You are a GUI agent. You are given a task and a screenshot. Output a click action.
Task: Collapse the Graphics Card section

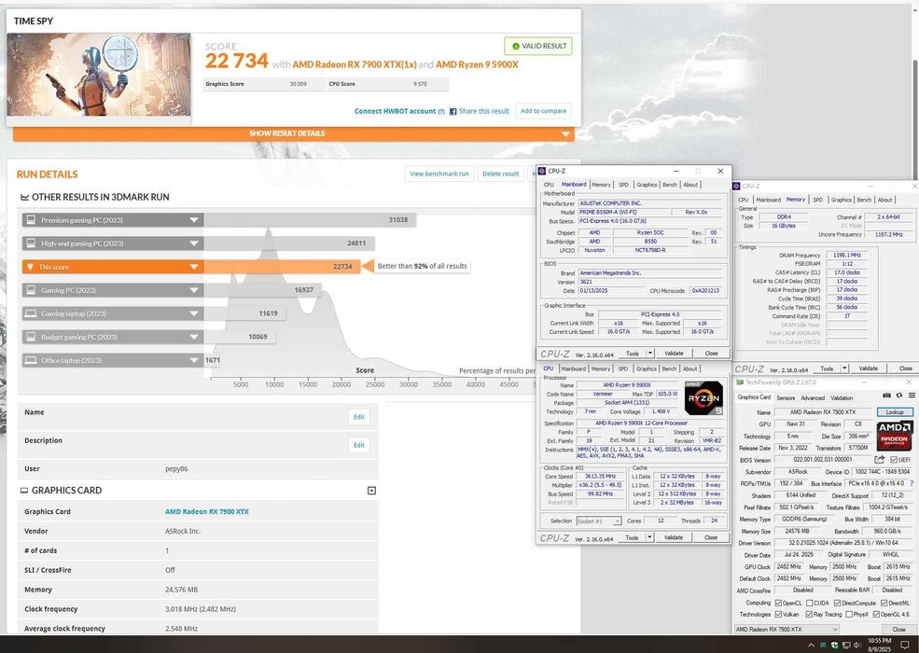click(x=371, y=491)
